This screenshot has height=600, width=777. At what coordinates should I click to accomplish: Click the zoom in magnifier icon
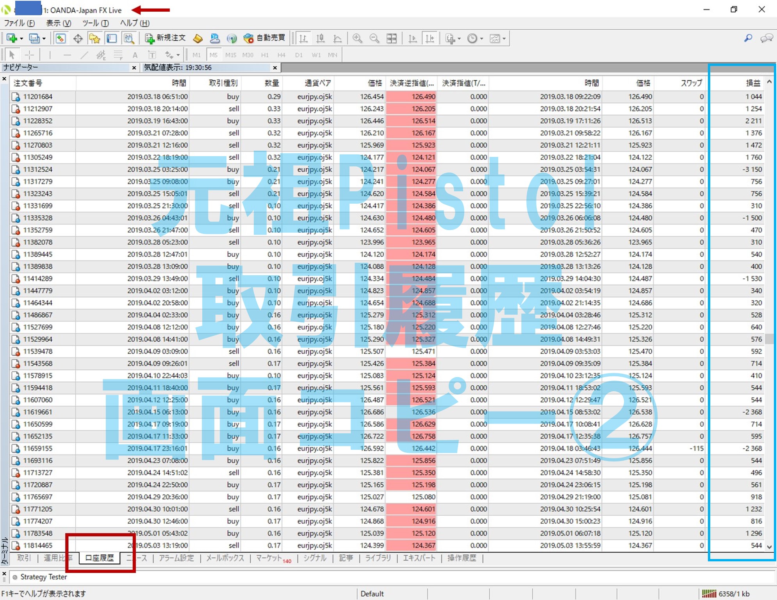click(x=357, y=38)
